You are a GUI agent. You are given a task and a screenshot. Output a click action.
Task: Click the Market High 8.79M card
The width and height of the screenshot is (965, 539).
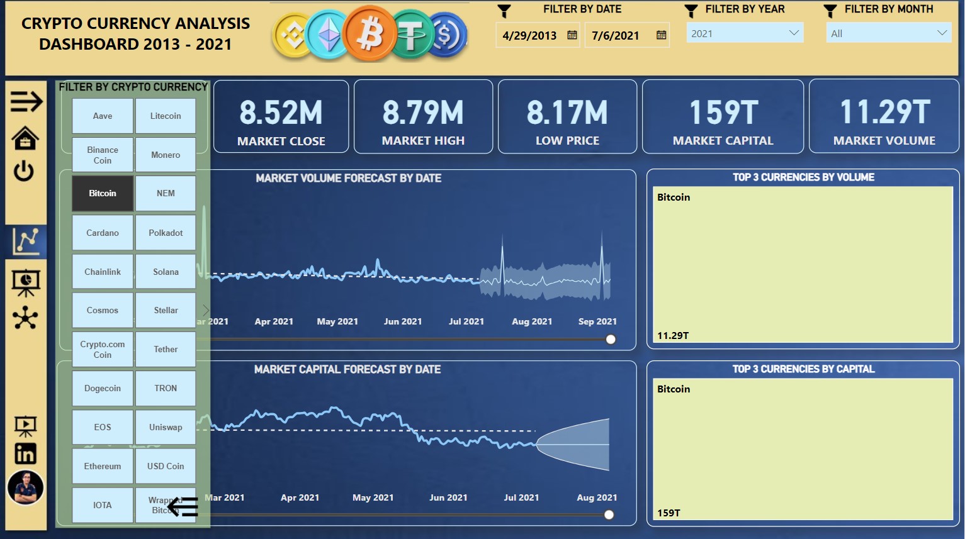(x=423, y=116)
